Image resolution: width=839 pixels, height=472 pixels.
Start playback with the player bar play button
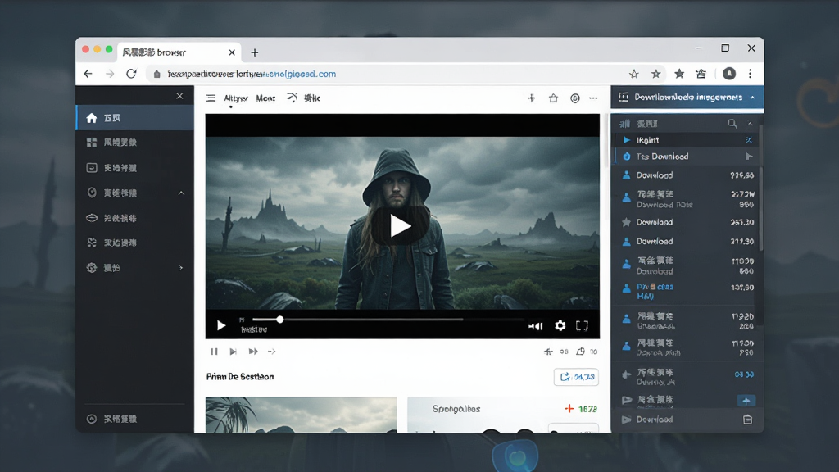(x=221, y=325)
